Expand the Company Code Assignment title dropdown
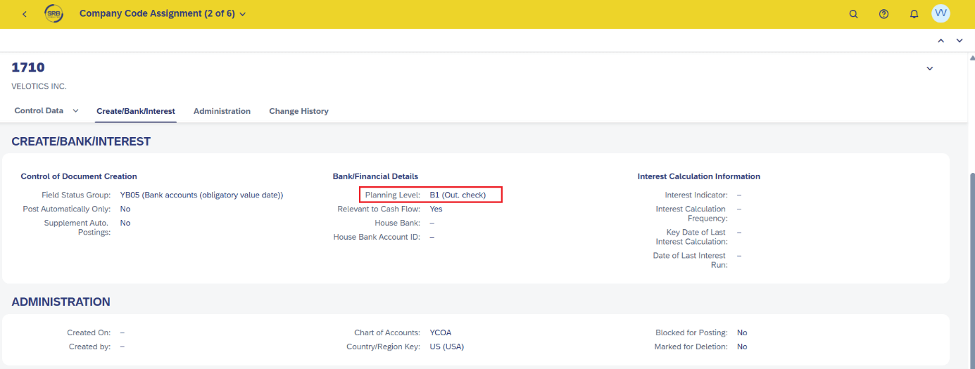The width and height of the screenshot is (975, 369). (x=243, y=14)
